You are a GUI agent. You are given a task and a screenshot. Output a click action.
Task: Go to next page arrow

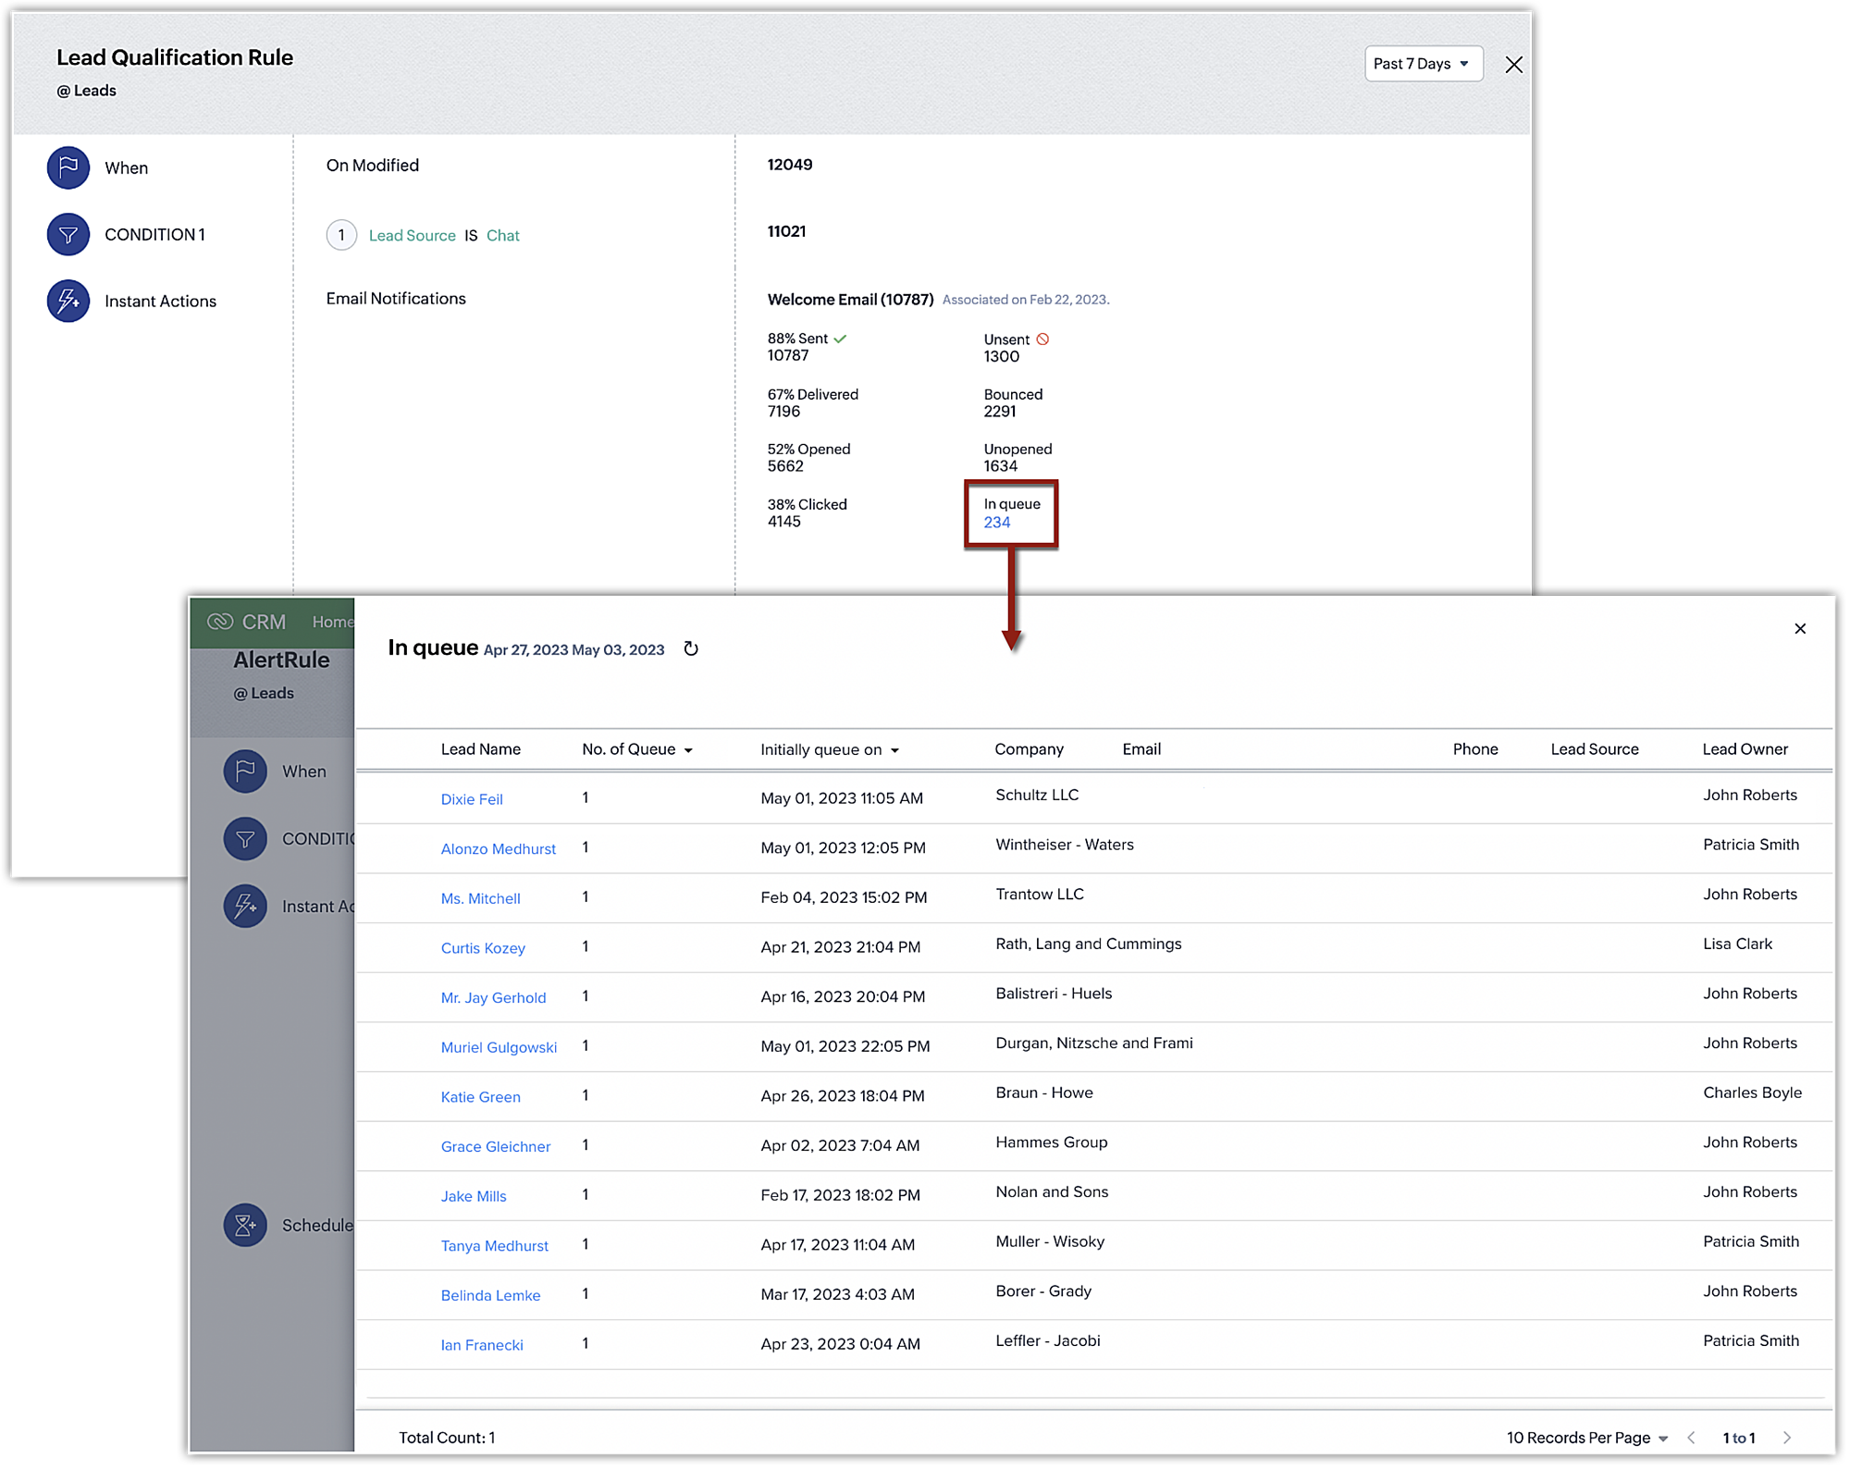1787,1438
